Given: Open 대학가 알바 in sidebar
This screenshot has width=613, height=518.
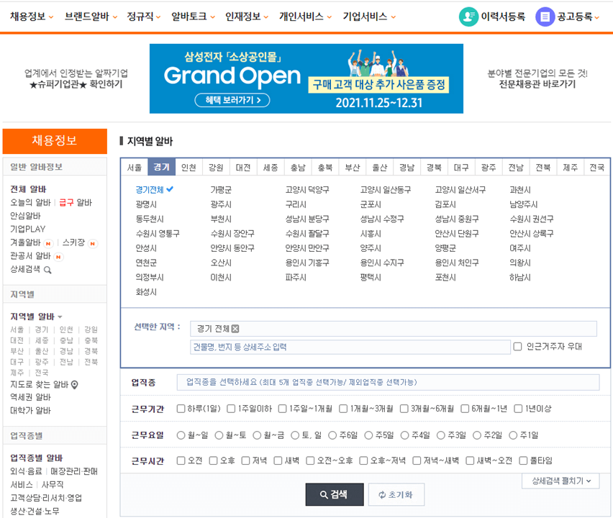Looking at the screenshot, I should 30,411.
